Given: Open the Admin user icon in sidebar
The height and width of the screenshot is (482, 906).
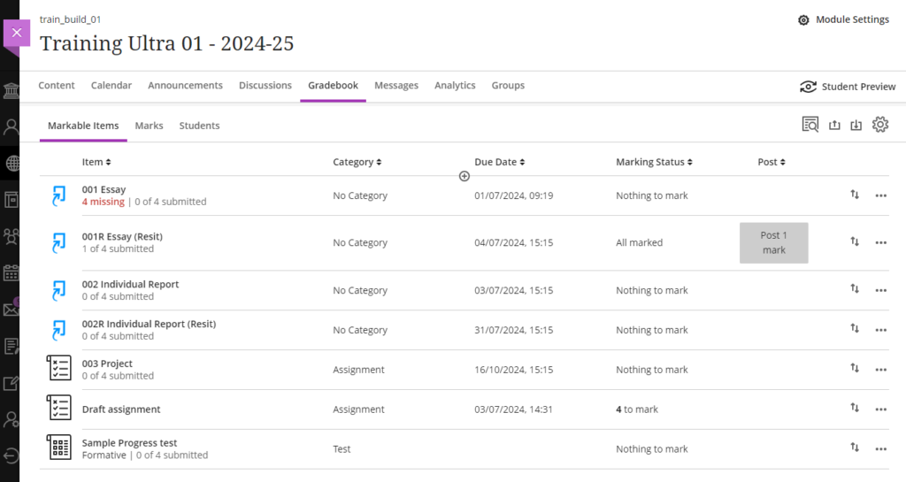Looking at the screenshot, I should click(11, 420).
